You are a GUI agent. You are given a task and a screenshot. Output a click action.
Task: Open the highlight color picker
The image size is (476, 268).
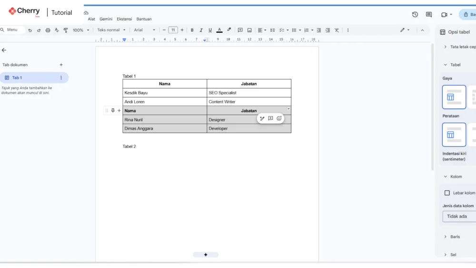(x=229, y=30)
